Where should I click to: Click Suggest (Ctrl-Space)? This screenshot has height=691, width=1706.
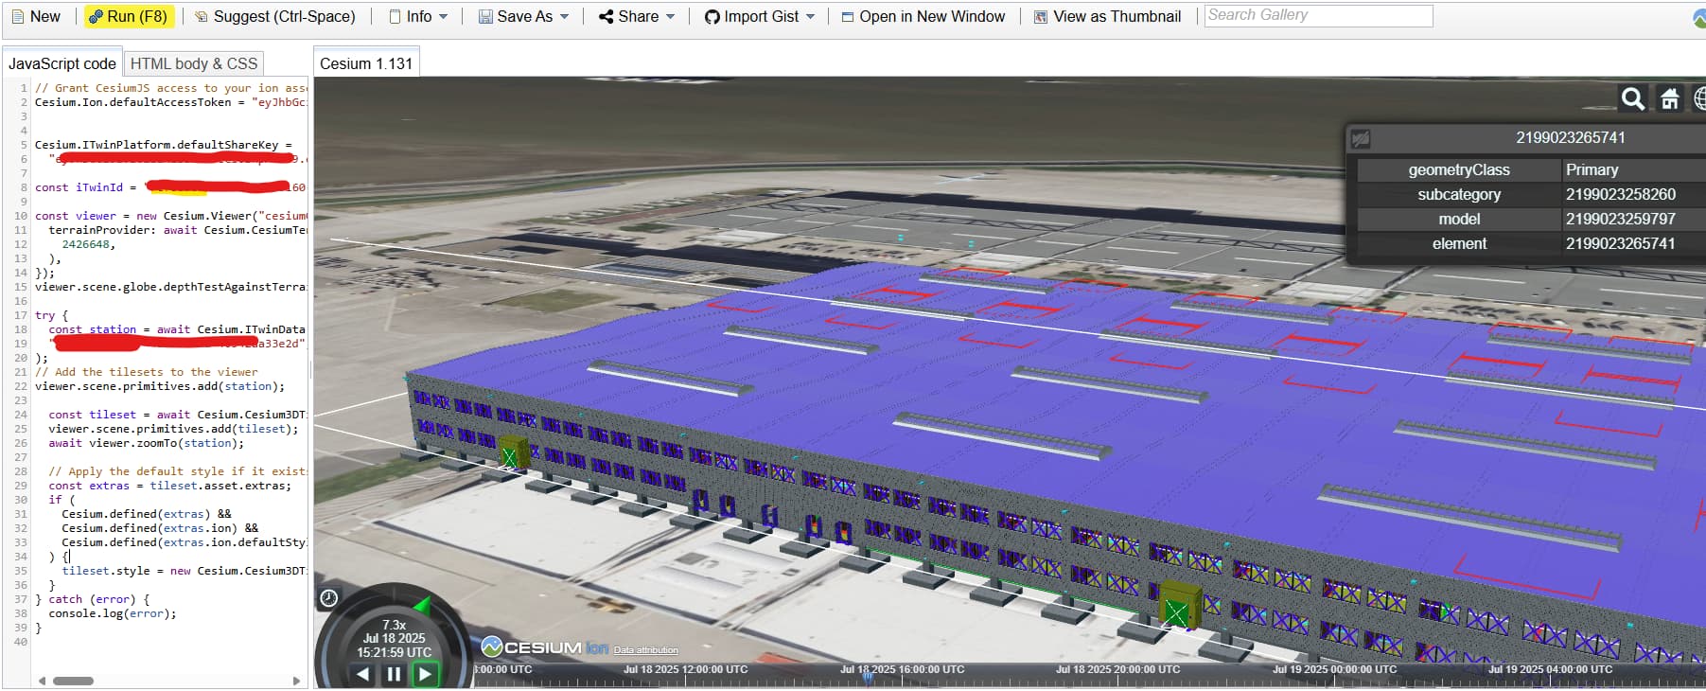click(275, 16)
